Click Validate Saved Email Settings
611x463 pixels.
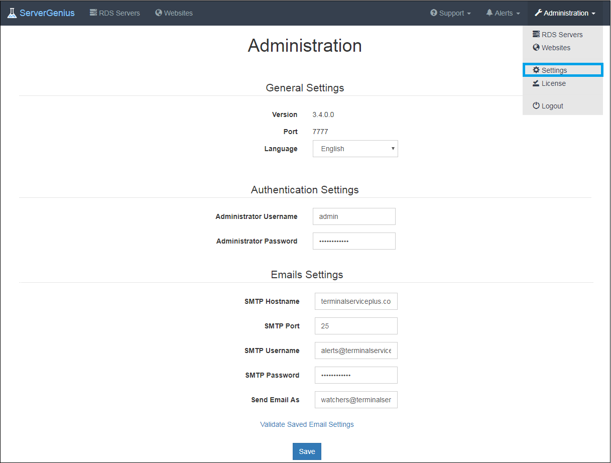click(307, 424)
